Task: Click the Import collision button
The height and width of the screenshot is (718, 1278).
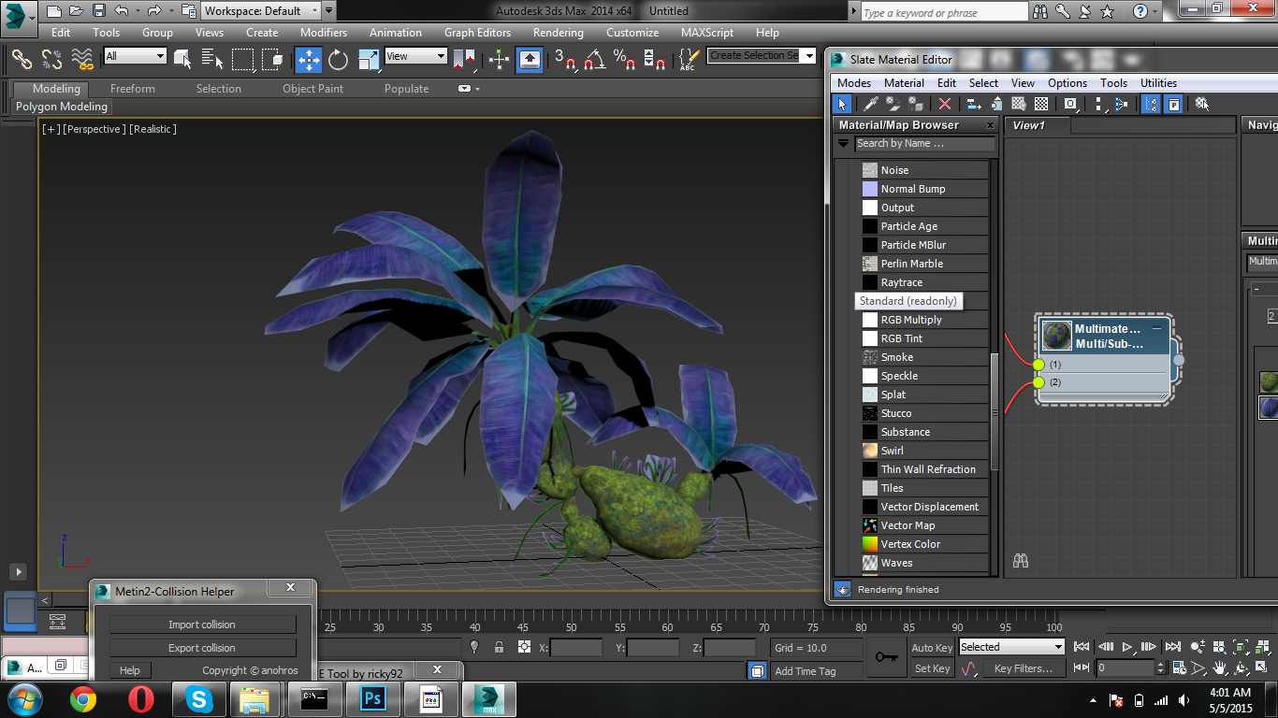Action: [x=202, y=625]
